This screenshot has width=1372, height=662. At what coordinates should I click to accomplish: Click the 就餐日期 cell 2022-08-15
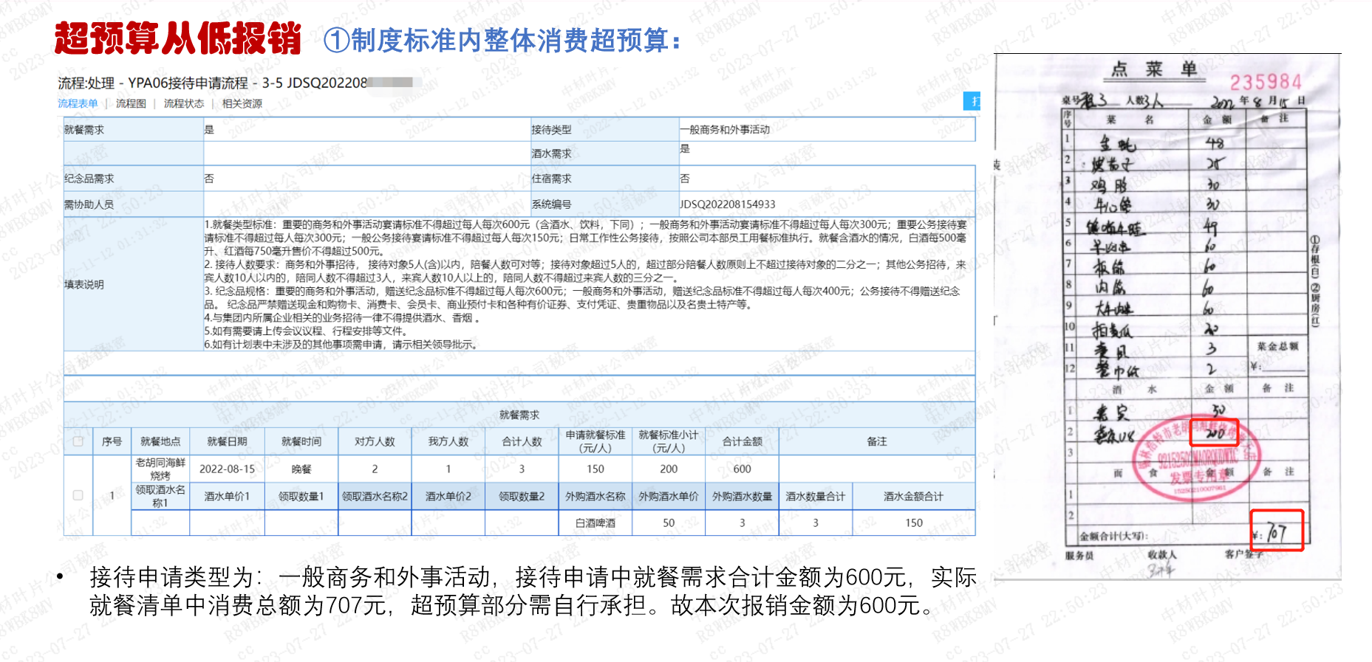tap(227, 469)
